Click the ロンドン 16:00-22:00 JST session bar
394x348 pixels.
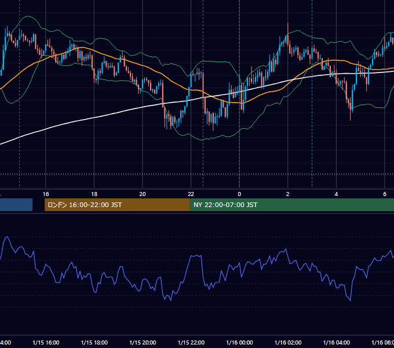click(117, 205)
